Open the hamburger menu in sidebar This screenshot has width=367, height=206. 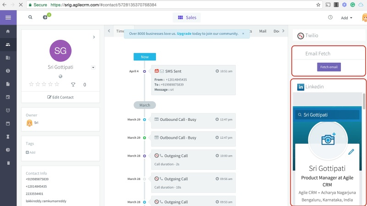click(8, 17)
